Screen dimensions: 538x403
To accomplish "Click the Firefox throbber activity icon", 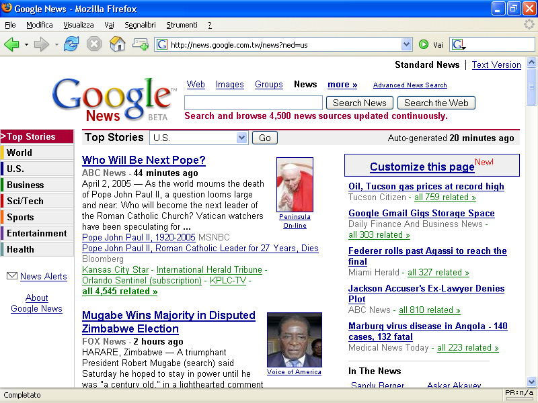I will click(x=529, y=25).
